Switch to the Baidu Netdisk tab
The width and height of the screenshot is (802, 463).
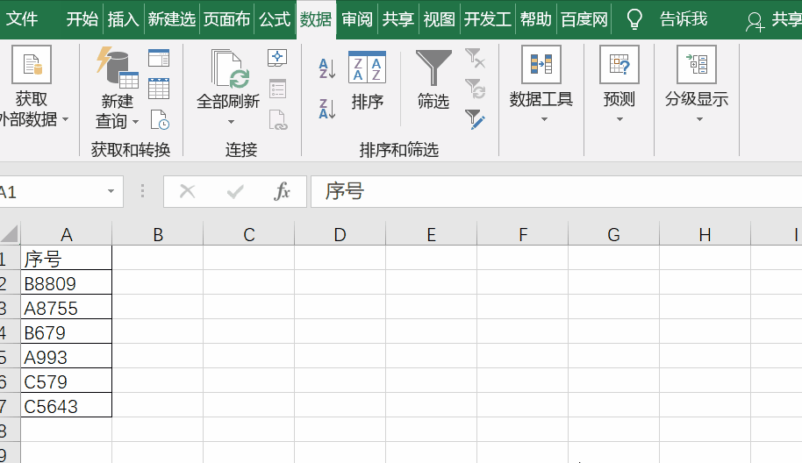tap(584, 19)
